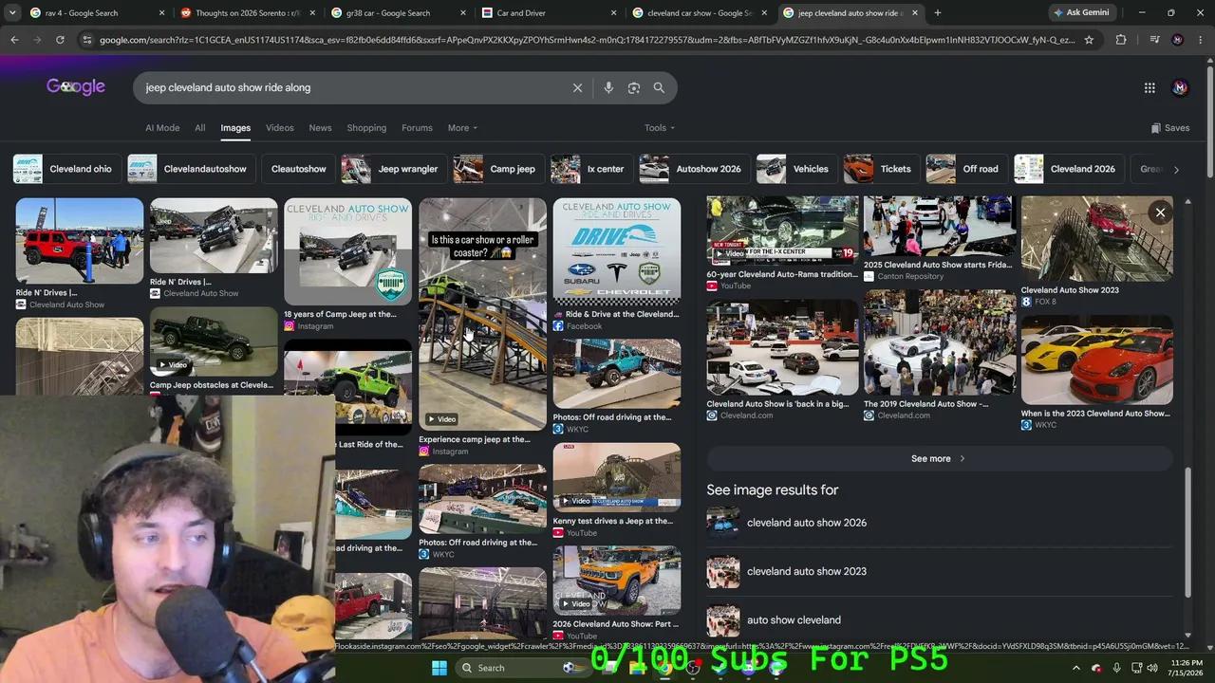Select the Videos search filter
The height and width of the screenshot is (683, 1215).
279,128
